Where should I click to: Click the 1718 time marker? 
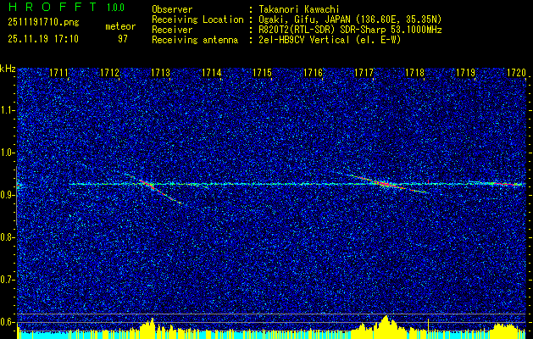414,72
